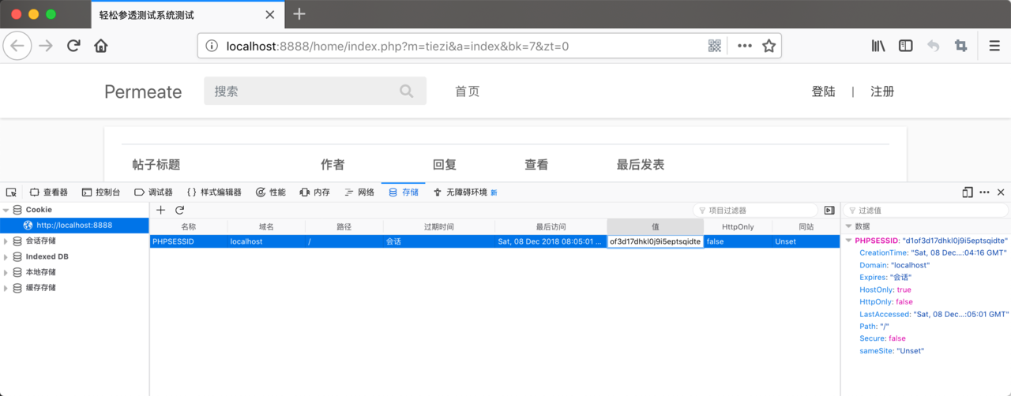
Task: Expand the Indexed DB tree node
Action: tap(6, 256)
